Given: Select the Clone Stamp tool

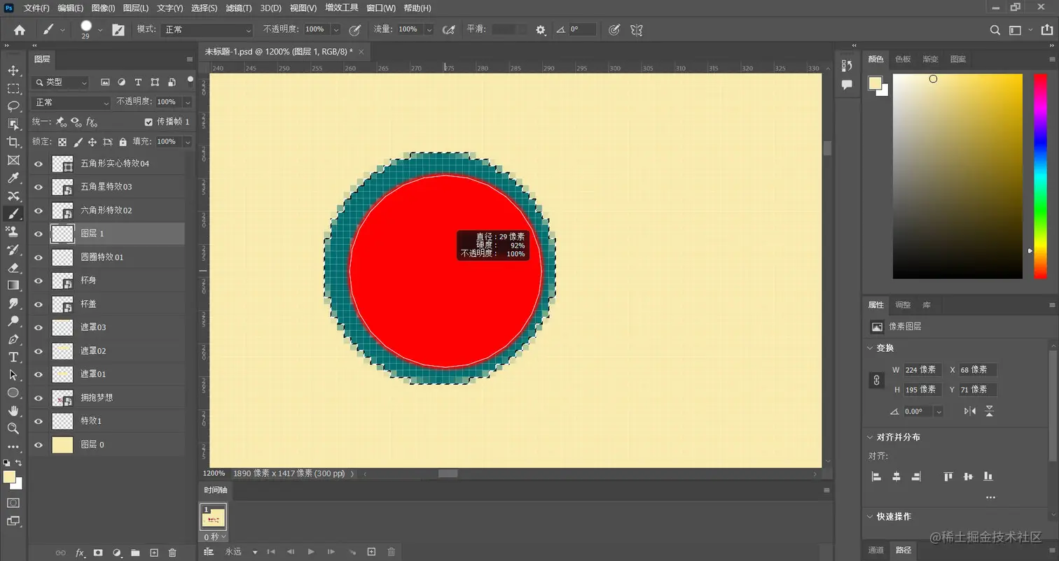Looking at the screenshot, I should pos(14,231).
